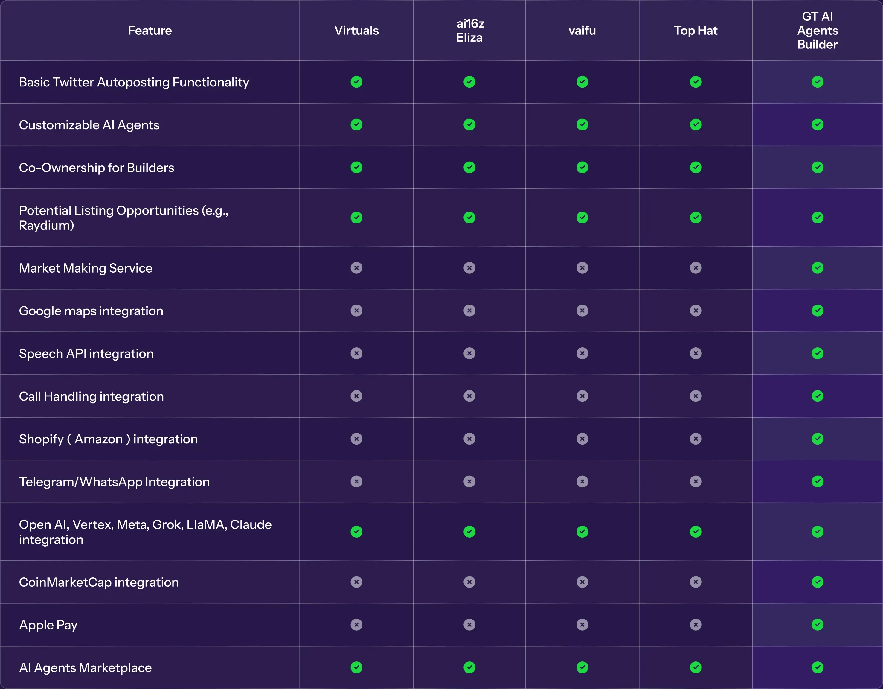883x689 pixels.
Task: Click 'Customizable AI Agents' row label
Action: tap(89, 125)
